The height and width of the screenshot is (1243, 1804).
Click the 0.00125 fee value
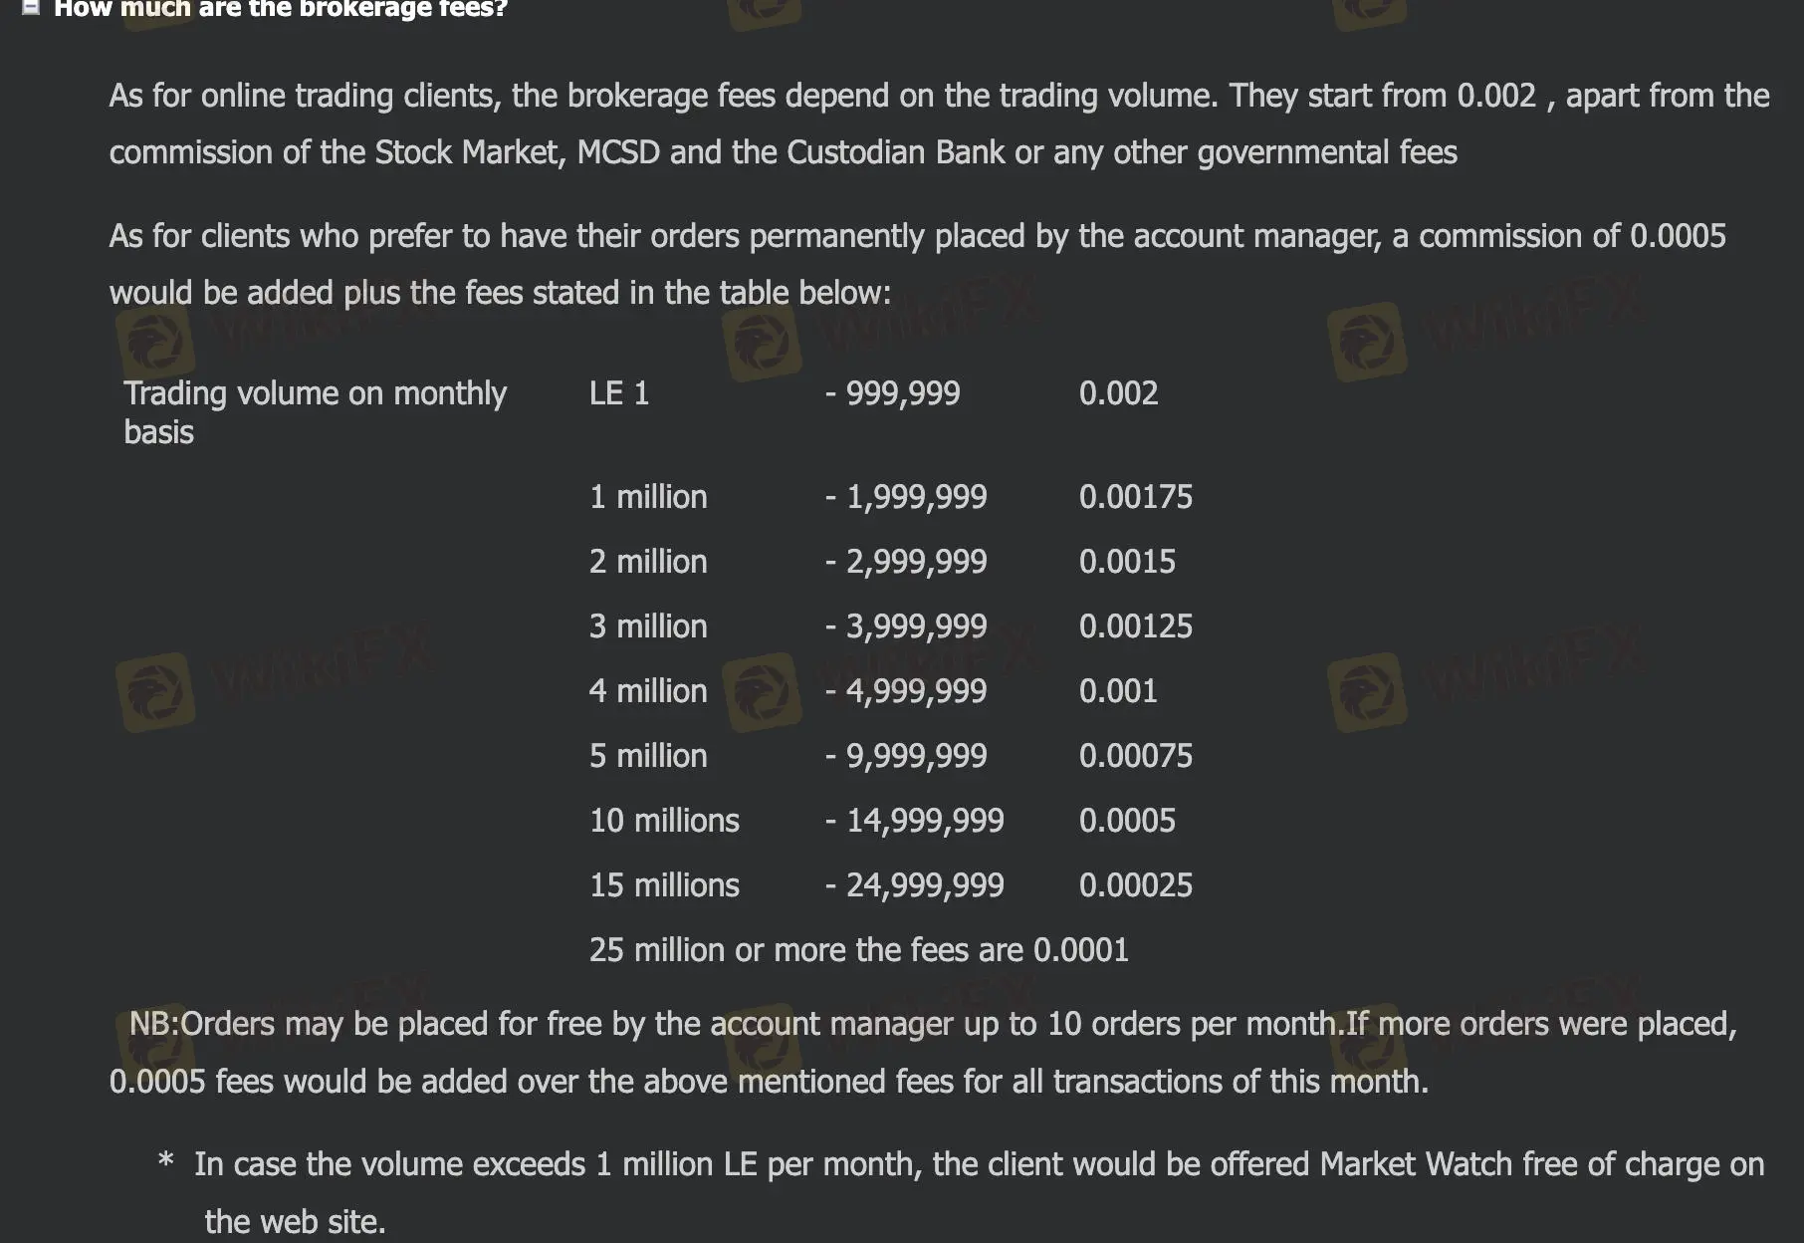pyautogui.click(x=1135, y=626)
